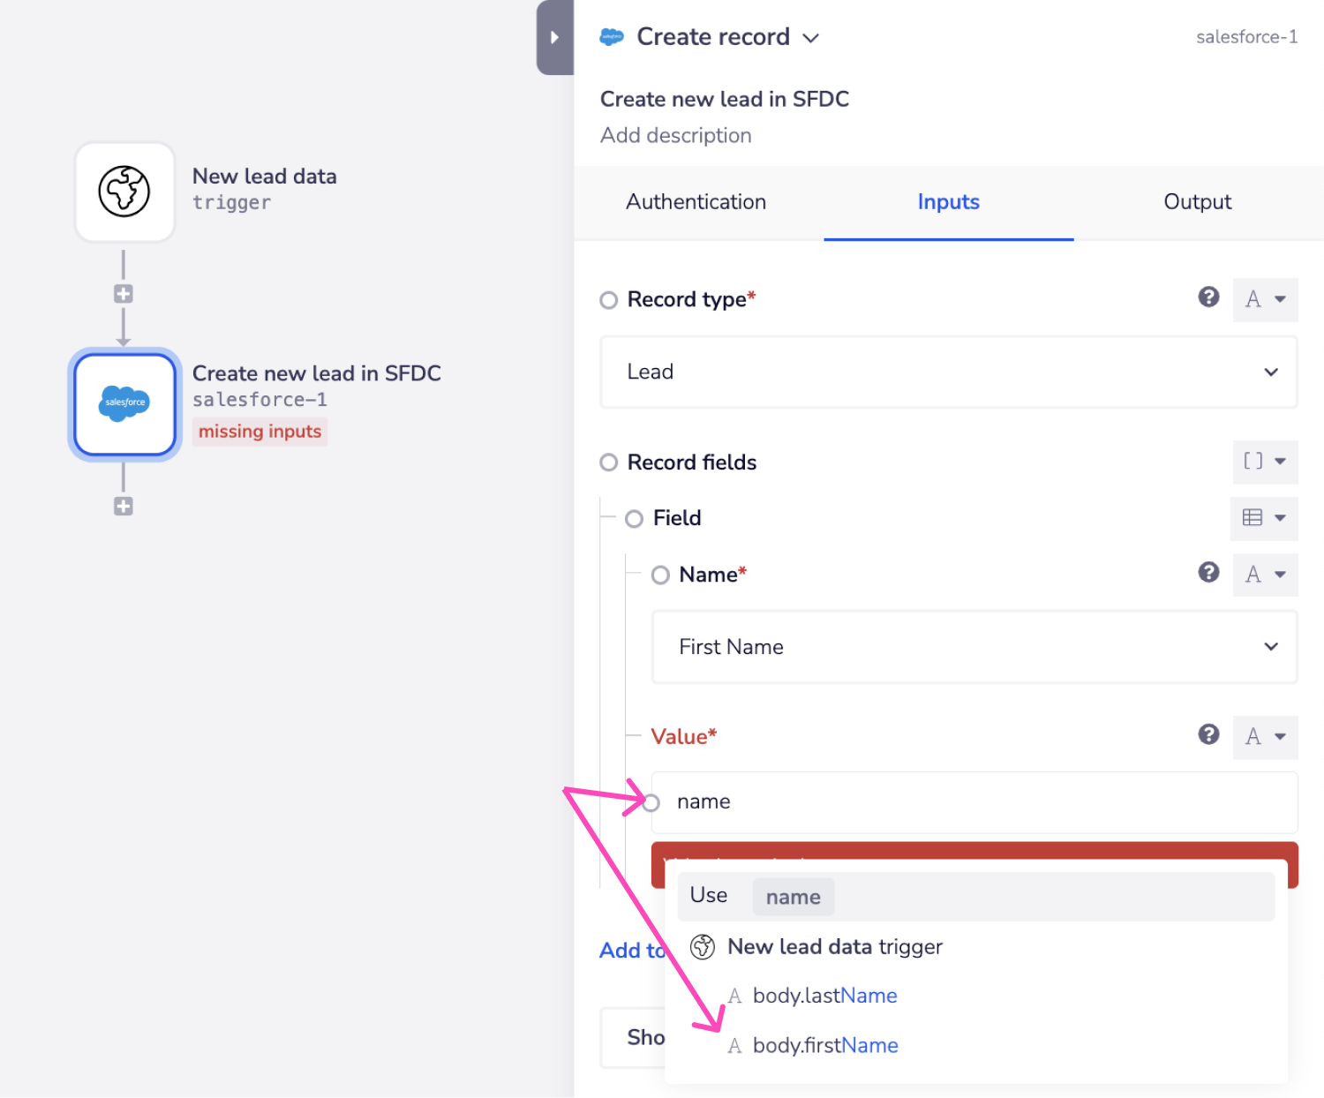Expand the Create record operation dropdown
Viewport: 1324px width, 1098px height.
810,38
